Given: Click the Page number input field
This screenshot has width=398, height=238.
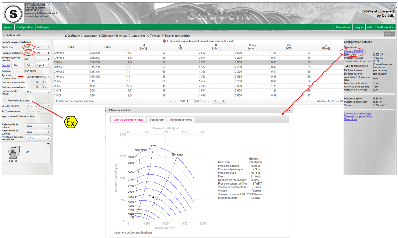Looking at the screenshot, I should [x=190, y=101].
